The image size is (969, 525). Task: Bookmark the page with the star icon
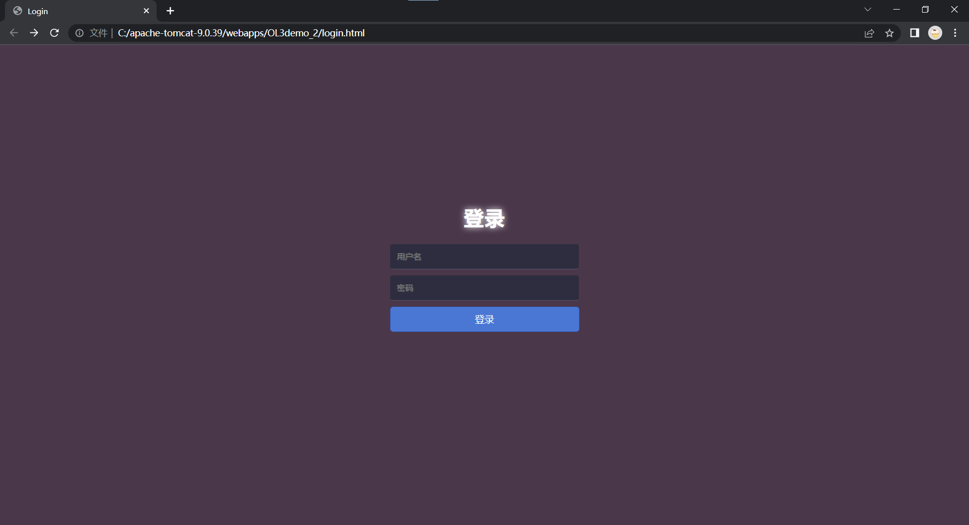click(x=890, y=33)
